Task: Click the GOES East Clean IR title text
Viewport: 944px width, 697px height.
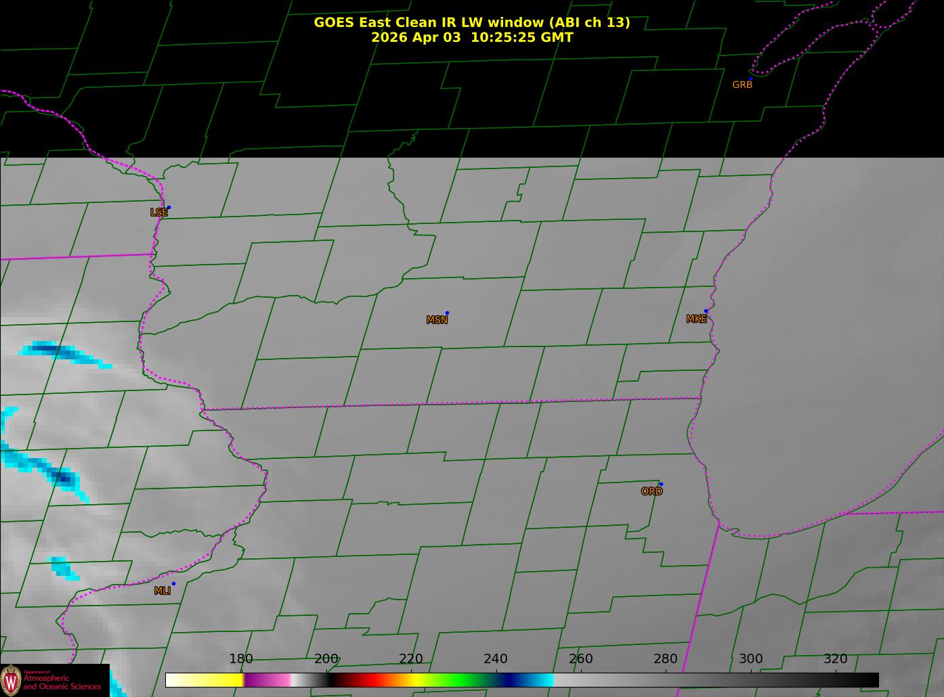Action: tap(471, 22)
